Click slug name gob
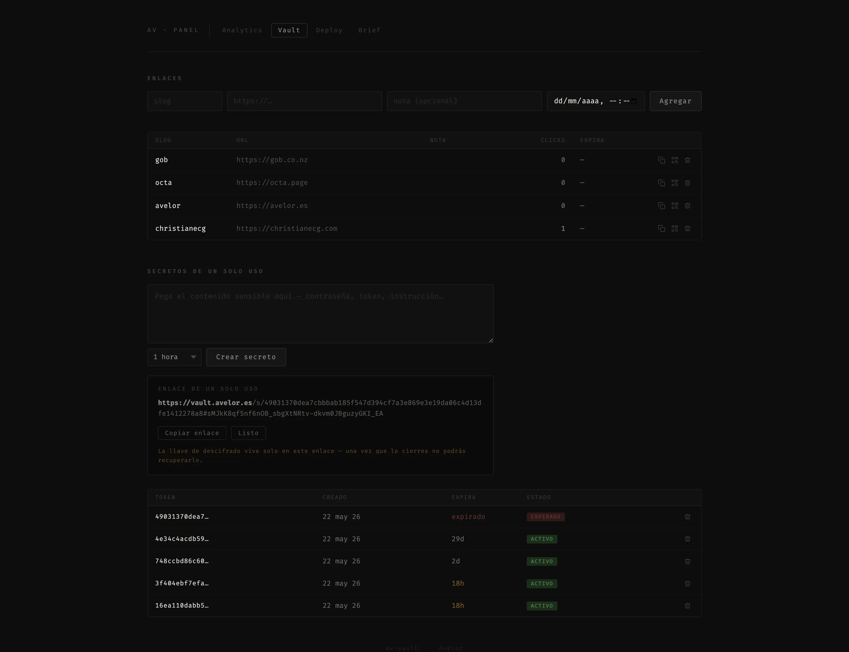The width and height of the screenshot is (849, 652). pyautogui.click(x=161, y=160)
